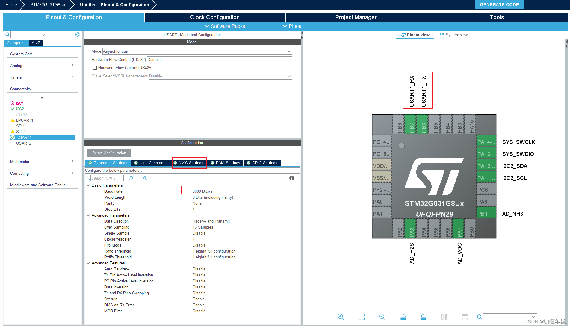Open the parameter info icon
Screen dimensions: 570x327
[292, 178]
